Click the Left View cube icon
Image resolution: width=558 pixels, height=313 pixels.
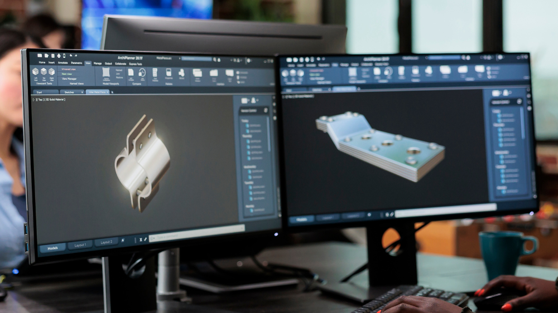[x=36, y=72]
